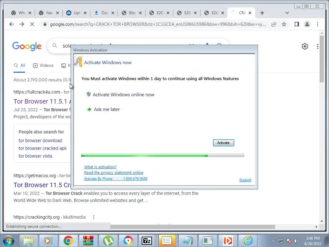Open Chrome side panel icon
This screenshot has height=247, width=329.
297,24
